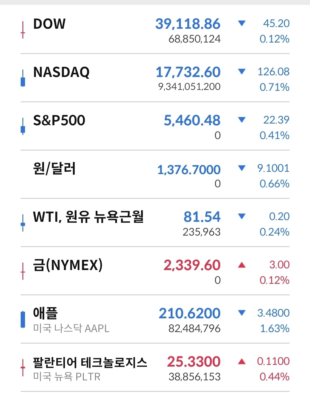Tap NASDAQ's 0.71% change value

click(275, 87)
